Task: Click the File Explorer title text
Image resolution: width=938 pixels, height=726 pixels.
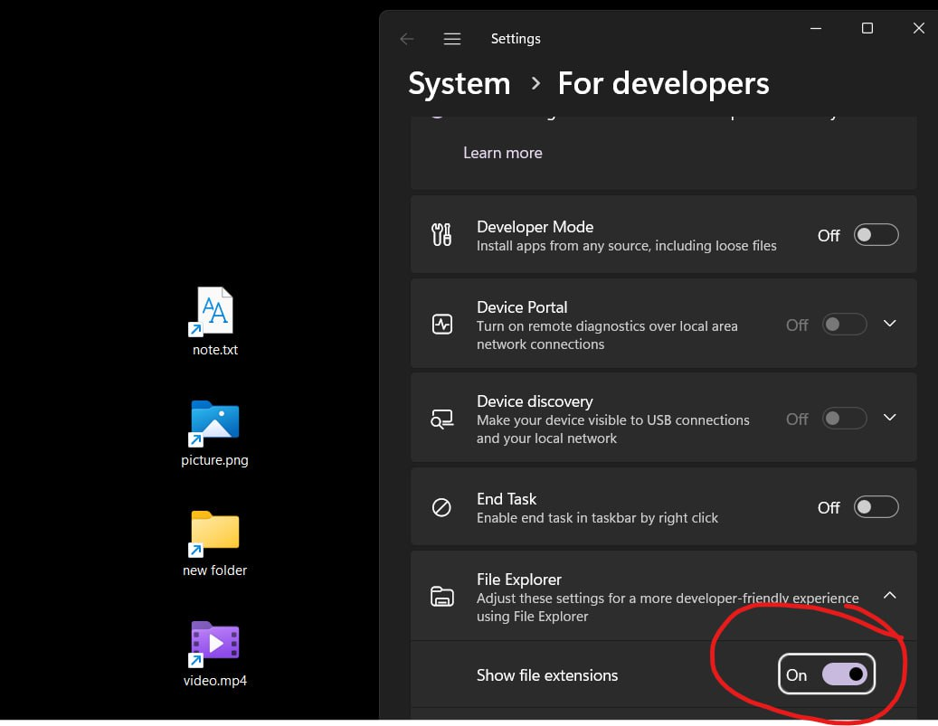Action: 518,580
